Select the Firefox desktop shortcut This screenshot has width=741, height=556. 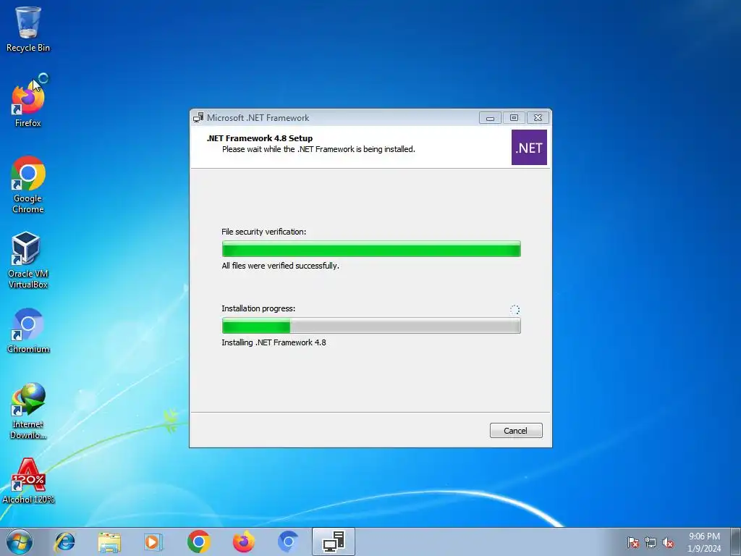[28, 105]
